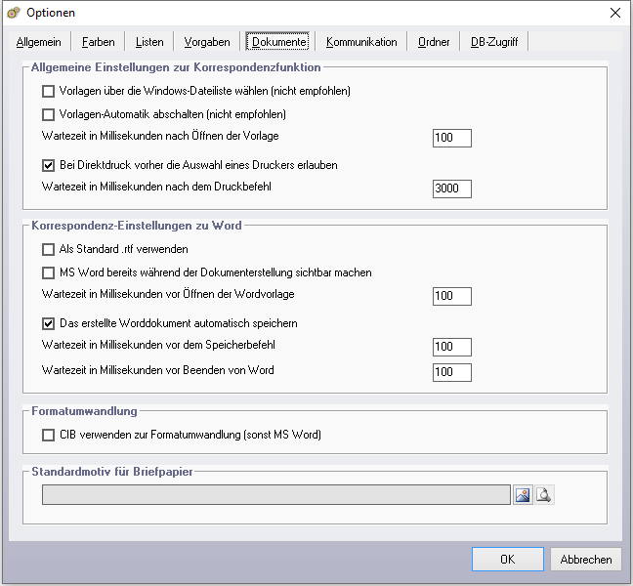This screenshot has height=586, width=633.
Task: Click the Wartezeit nach dem Druckbefehl field
Action: tap(451, 188)
